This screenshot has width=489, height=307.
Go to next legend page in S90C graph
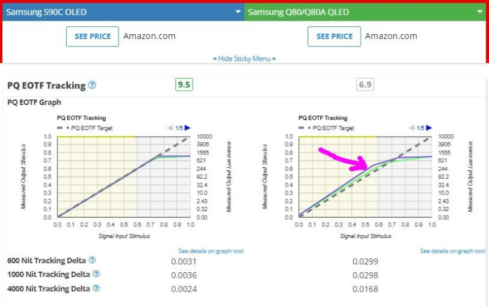(x=188, y=128)
